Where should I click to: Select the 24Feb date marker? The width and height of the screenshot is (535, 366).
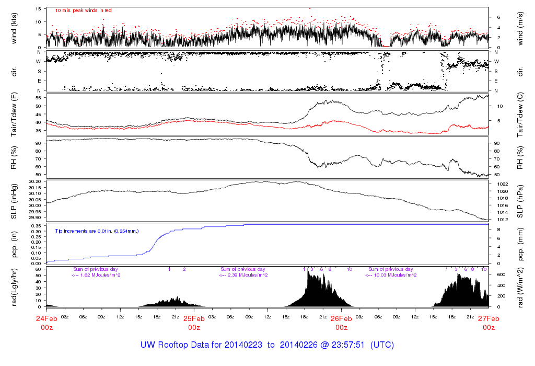(46, 318)
